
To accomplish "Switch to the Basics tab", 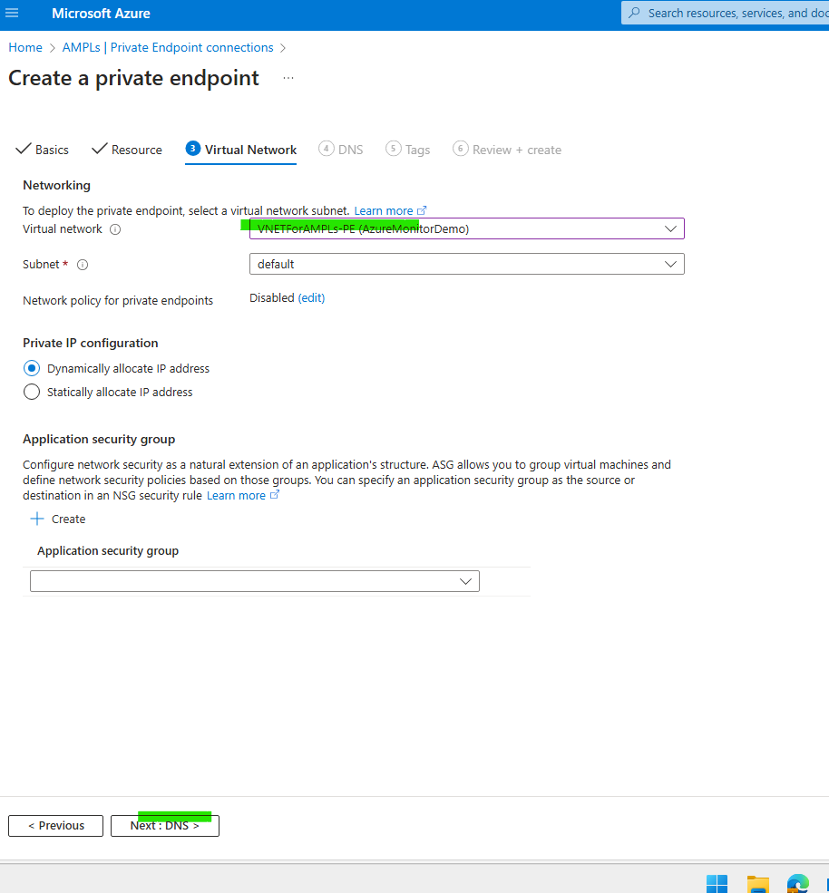I will pyautogui.click(x=43, y=150).
